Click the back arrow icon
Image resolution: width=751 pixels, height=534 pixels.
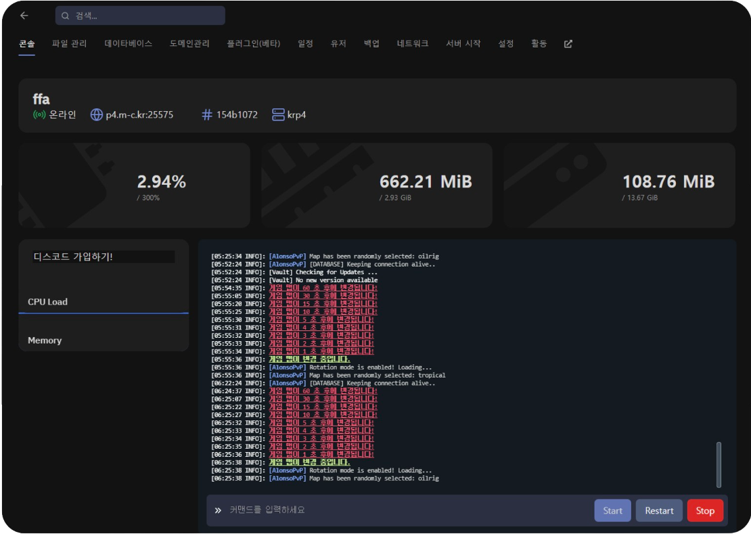point(24,16)
